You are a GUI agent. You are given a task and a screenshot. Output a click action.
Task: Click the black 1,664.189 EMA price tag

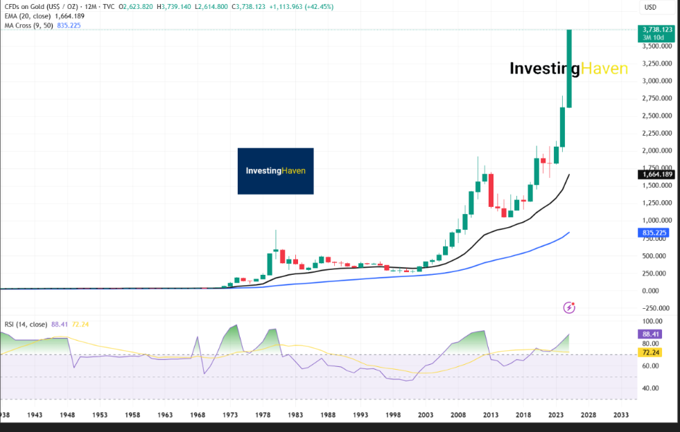click(655, 175)
